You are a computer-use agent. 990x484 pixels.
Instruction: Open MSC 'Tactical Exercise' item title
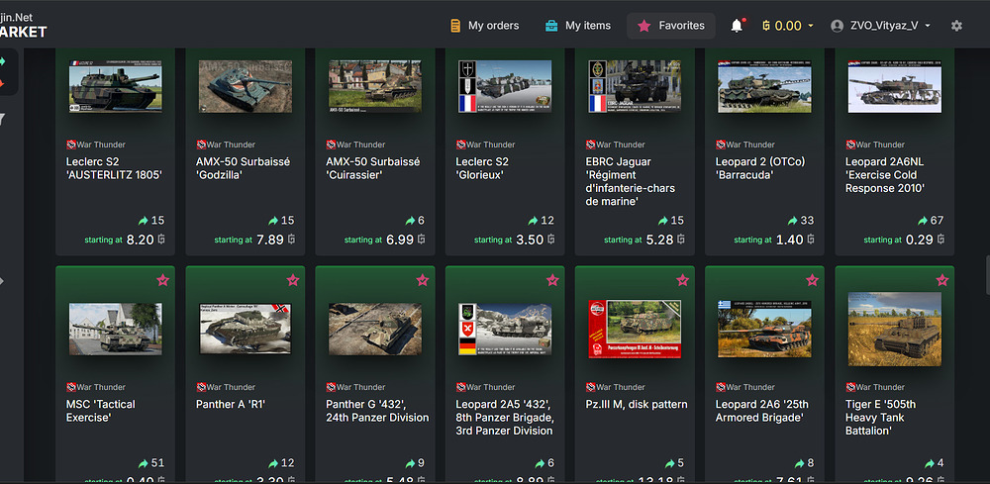tap(101, 411)
